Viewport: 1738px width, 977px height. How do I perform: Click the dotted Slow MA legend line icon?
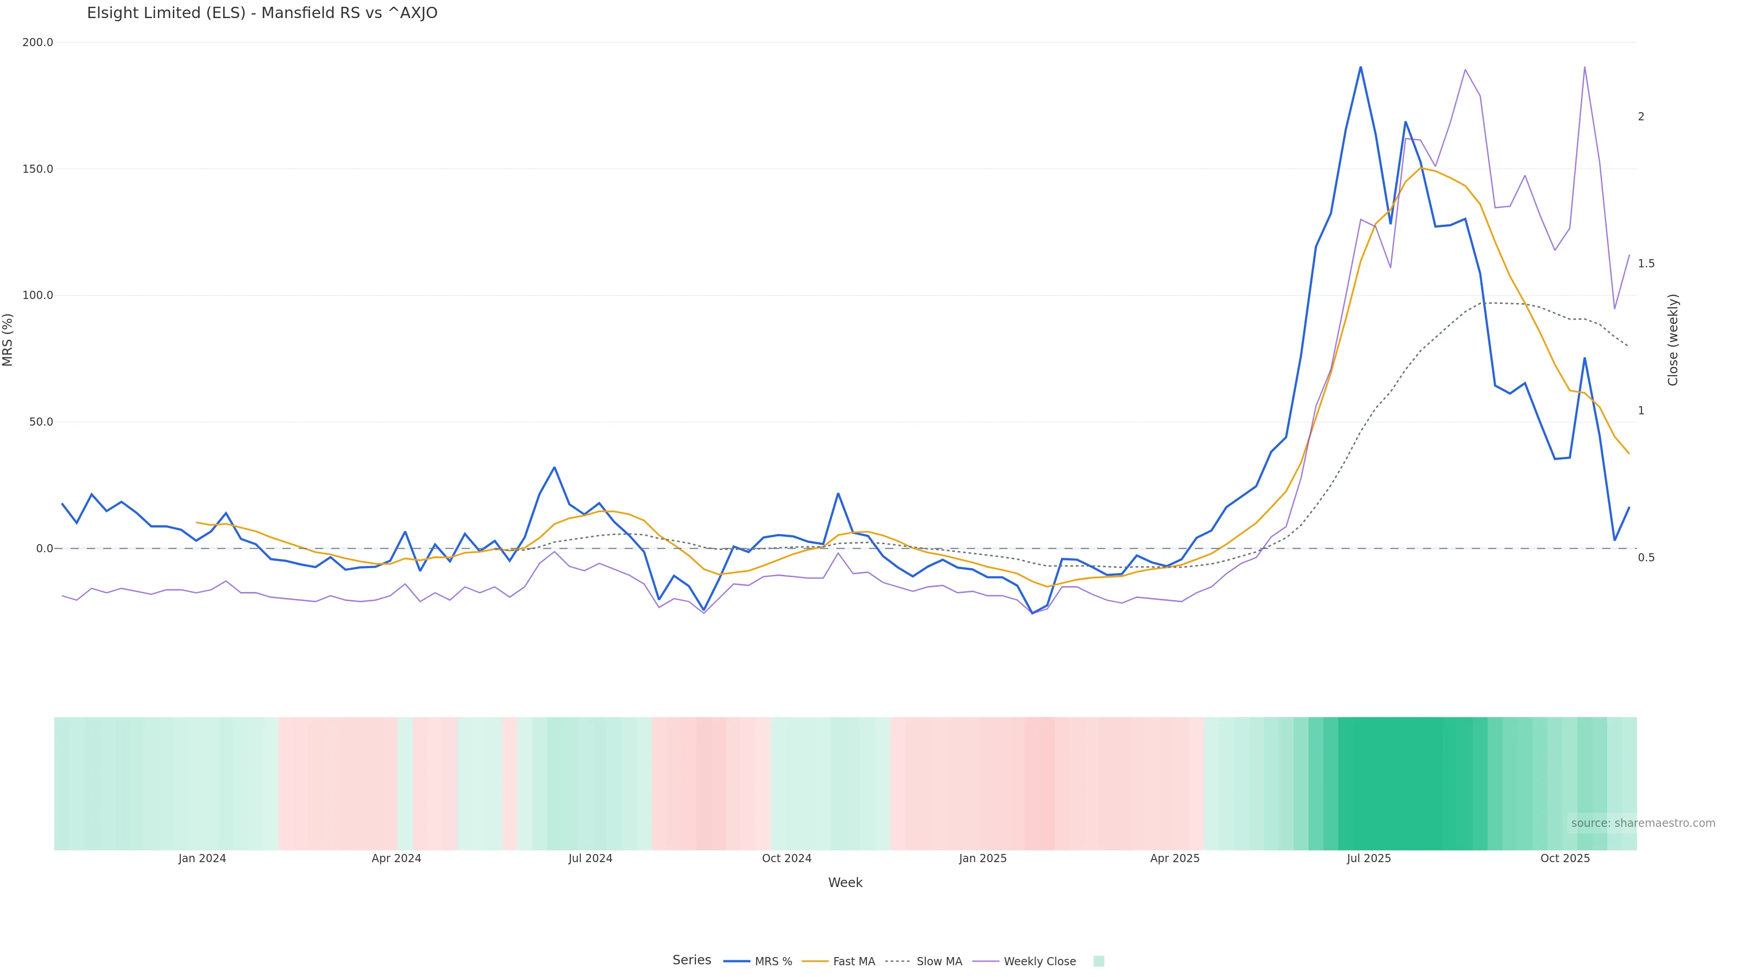(x=898, y=962)
